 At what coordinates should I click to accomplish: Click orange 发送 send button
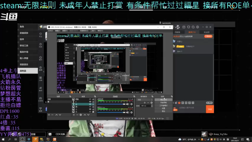210,109
